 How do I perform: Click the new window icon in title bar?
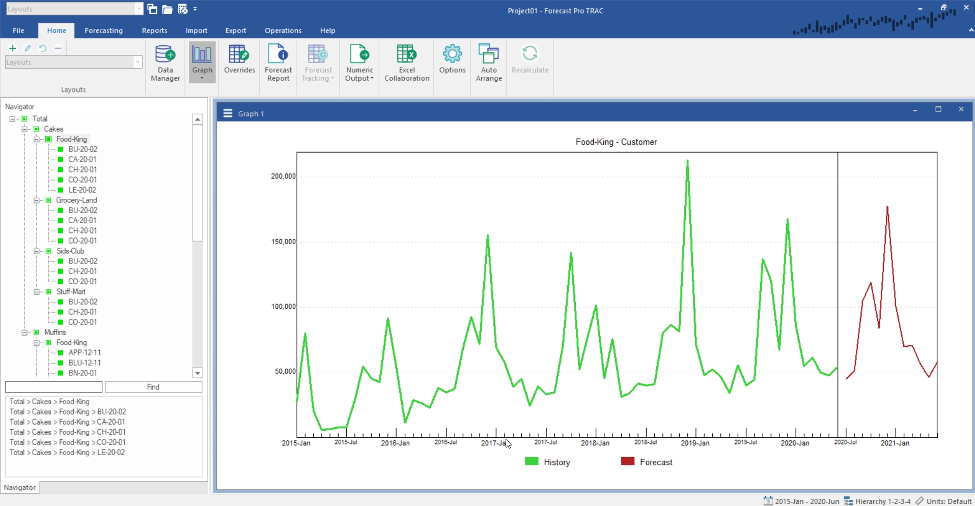[152, 9]
